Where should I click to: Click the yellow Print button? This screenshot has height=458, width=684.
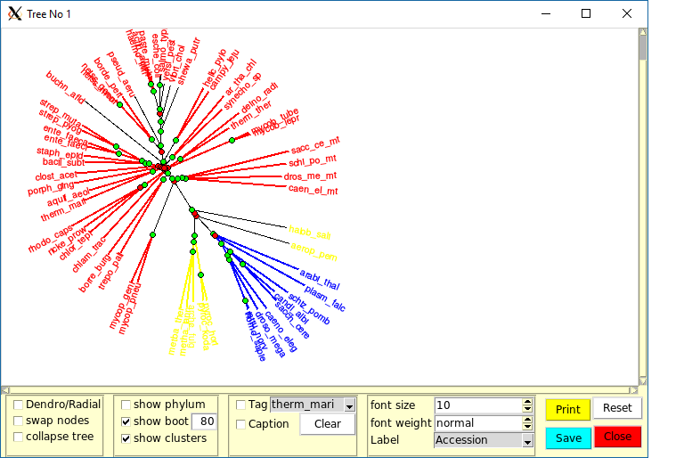coord(567,410)
